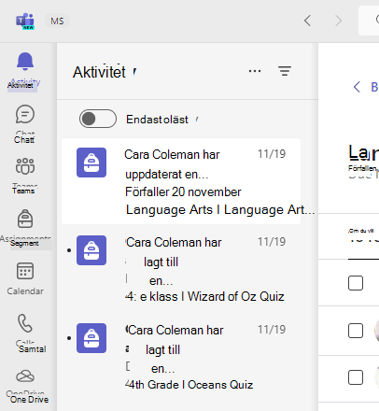Image resolution: width=379 pixels, height=411 pixels.
Task: Click the back chevron in the right panel
Action: (357, 87)
